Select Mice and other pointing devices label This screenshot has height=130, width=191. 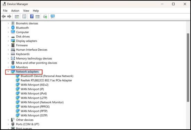point(36,63)
